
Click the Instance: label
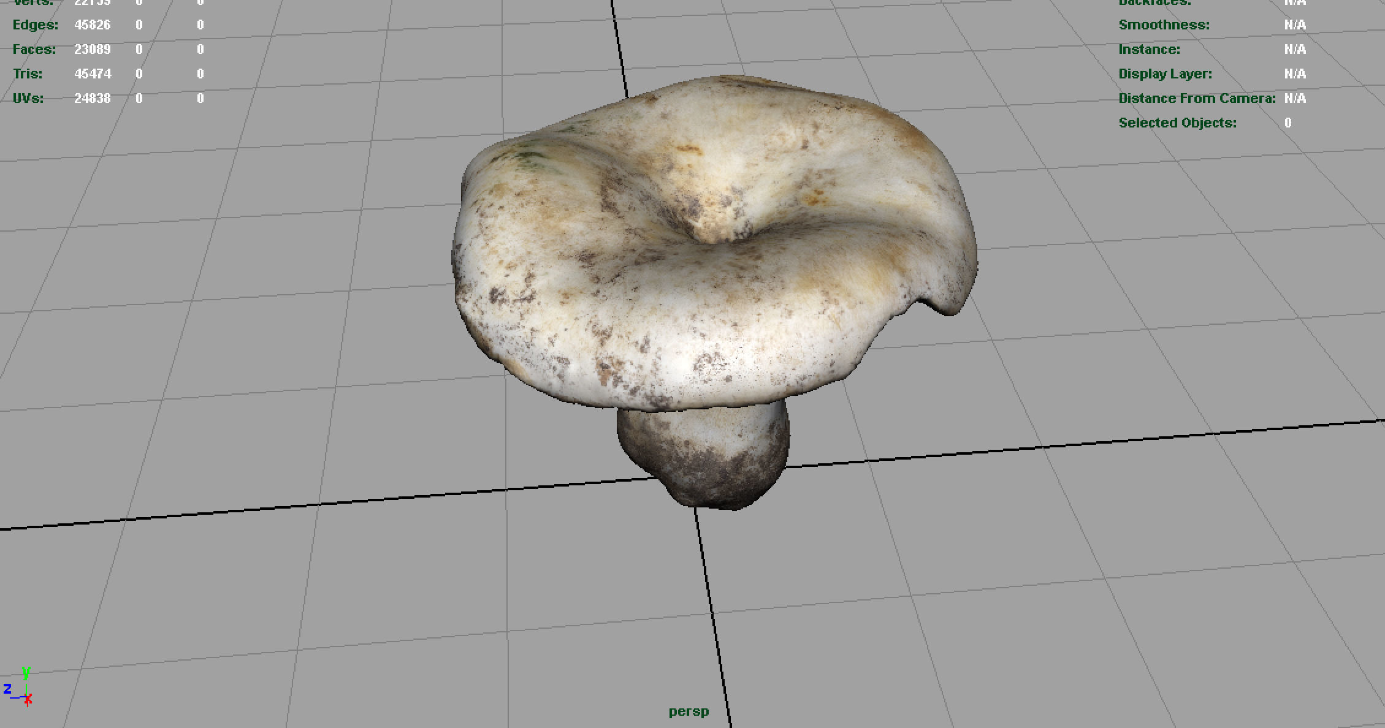pos(1149,50)
